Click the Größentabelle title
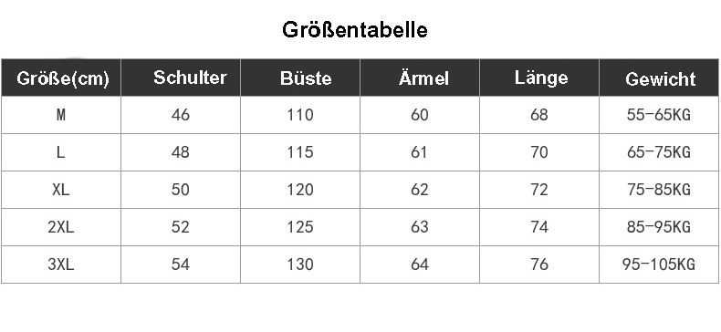721x332 pixels. (354, 30)
